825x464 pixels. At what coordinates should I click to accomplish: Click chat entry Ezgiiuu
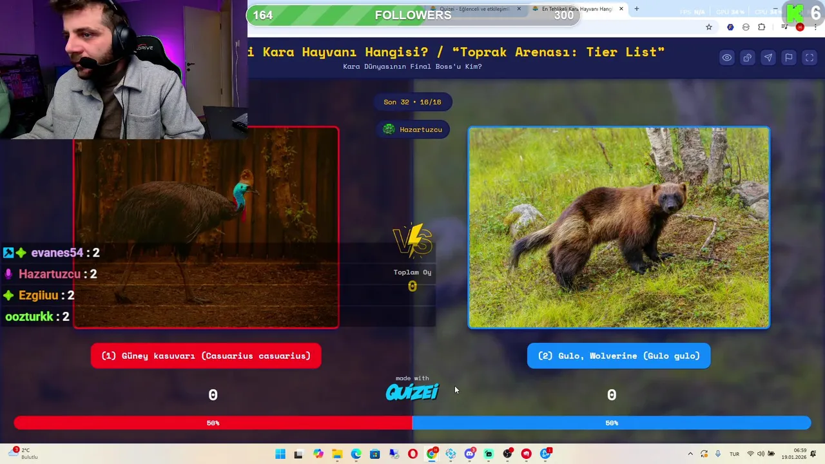39,295
